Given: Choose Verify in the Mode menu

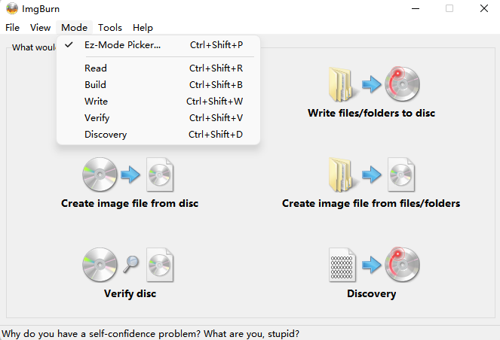Looking at the screenshot, I should (x=97, y=118).
